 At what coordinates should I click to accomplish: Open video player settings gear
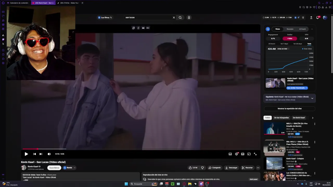coord(236,154)
